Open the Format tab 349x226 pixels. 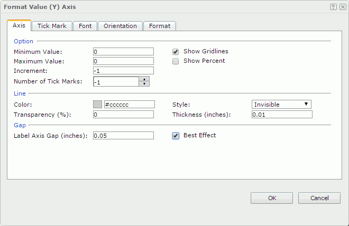[160, 26]
